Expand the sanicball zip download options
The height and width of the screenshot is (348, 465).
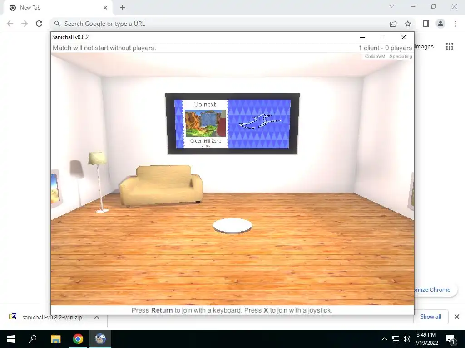tap(97, 317)
